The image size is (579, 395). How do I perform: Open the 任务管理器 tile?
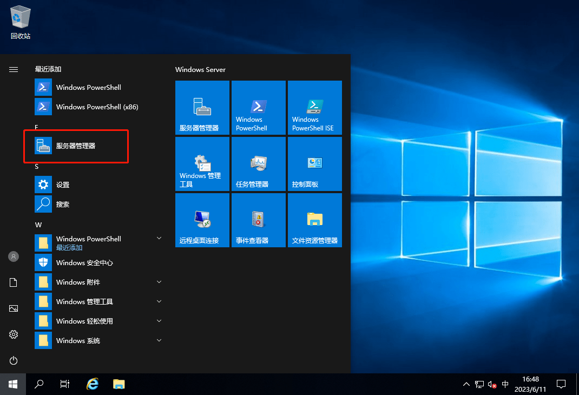coord(259,163)
